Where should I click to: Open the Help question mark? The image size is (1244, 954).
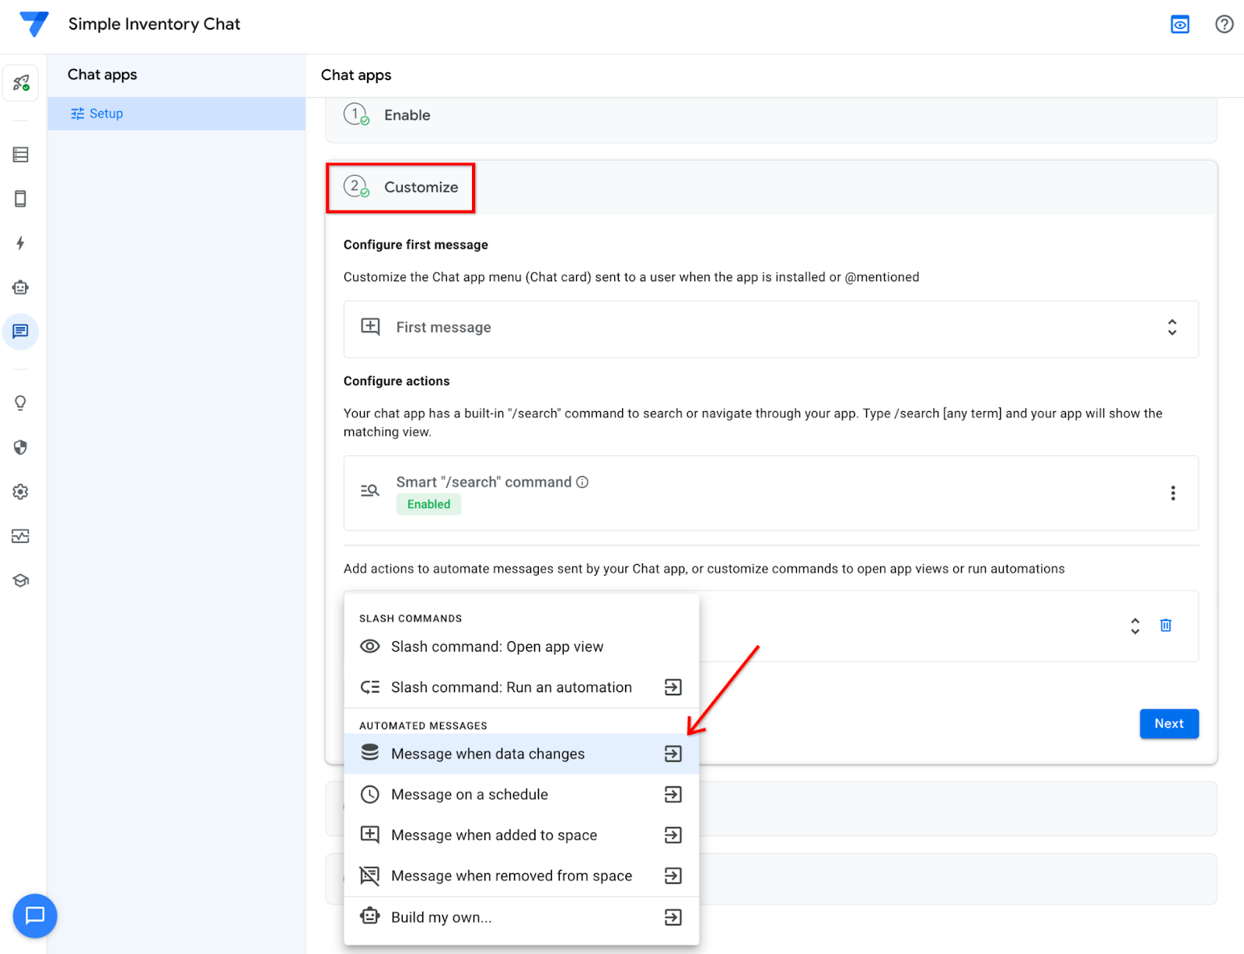tap(1224, 24)
